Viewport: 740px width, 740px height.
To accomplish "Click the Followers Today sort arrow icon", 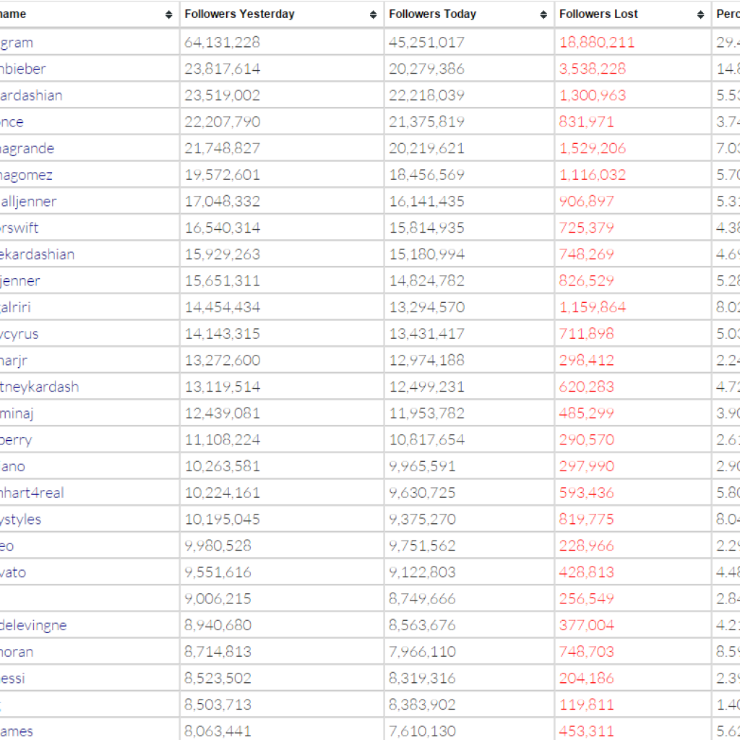I will (543, 14).
